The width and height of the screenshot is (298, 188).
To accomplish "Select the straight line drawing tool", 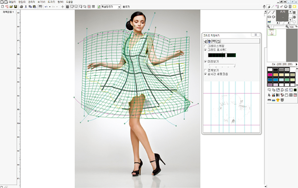I will point(269,12).
